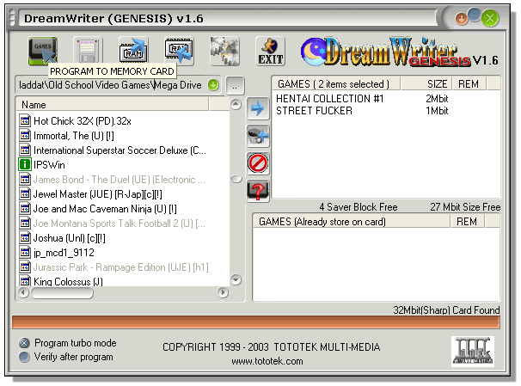The image size is (521, 386).
Task: Click the RAM download chip icon
Action: click(x=179, y=51)
